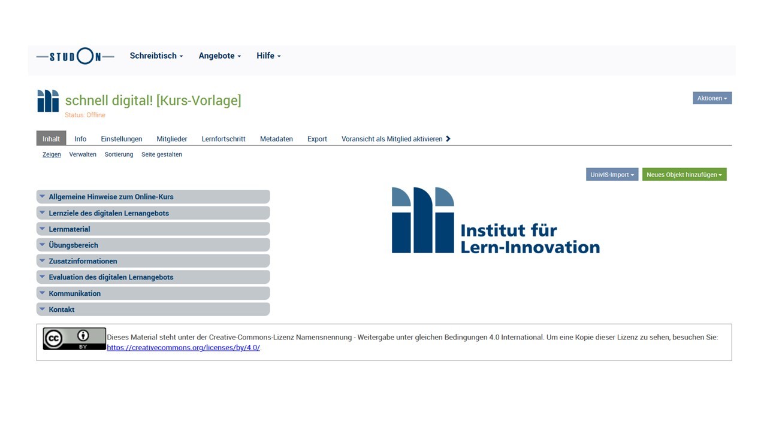Click the arrow after Voransicht als Mitglied aktivieren
767x431 pixels.
[x=448, y=139]
